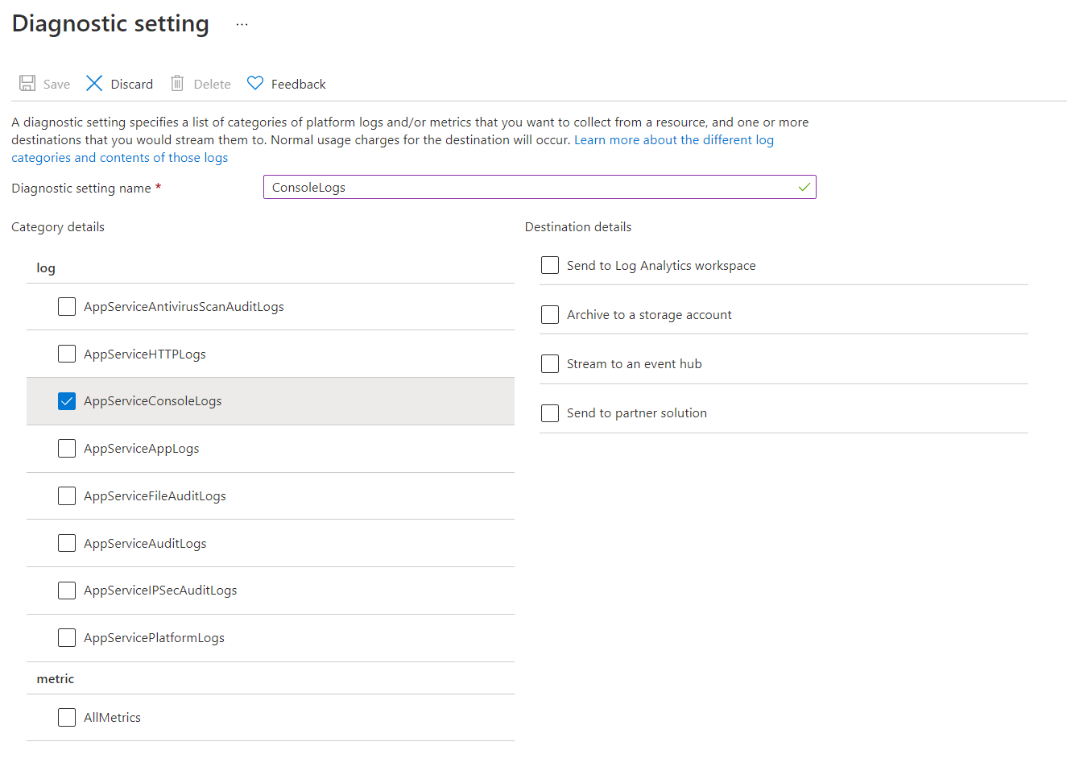Click the Delete trash can icon
The height and width of the screenshot is (775, 1067).
coord(177,84)
